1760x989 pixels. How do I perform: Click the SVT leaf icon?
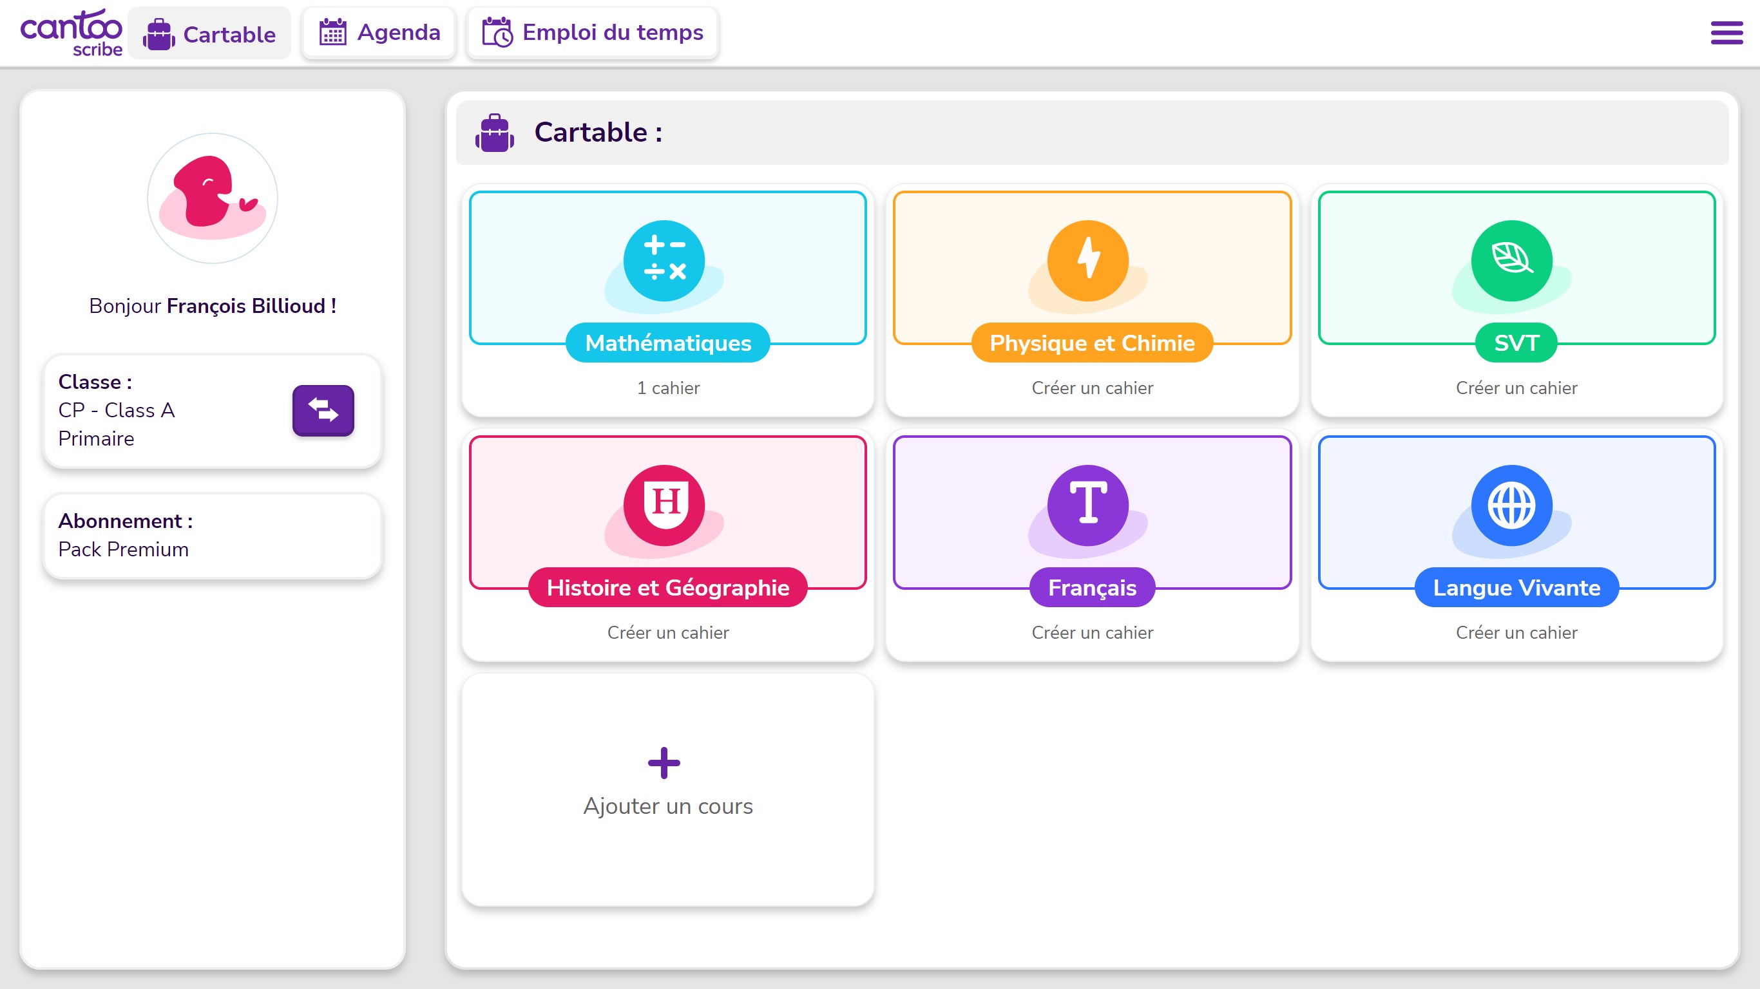(1511, 261)
